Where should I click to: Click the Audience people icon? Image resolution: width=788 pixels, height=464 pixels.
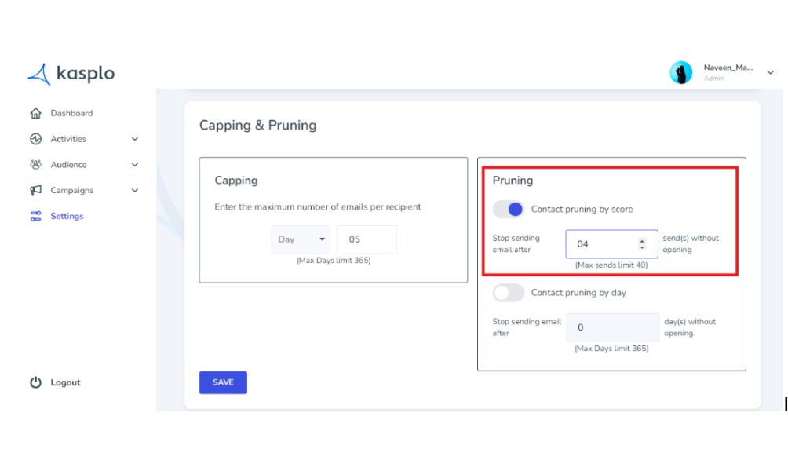(35, 164)
